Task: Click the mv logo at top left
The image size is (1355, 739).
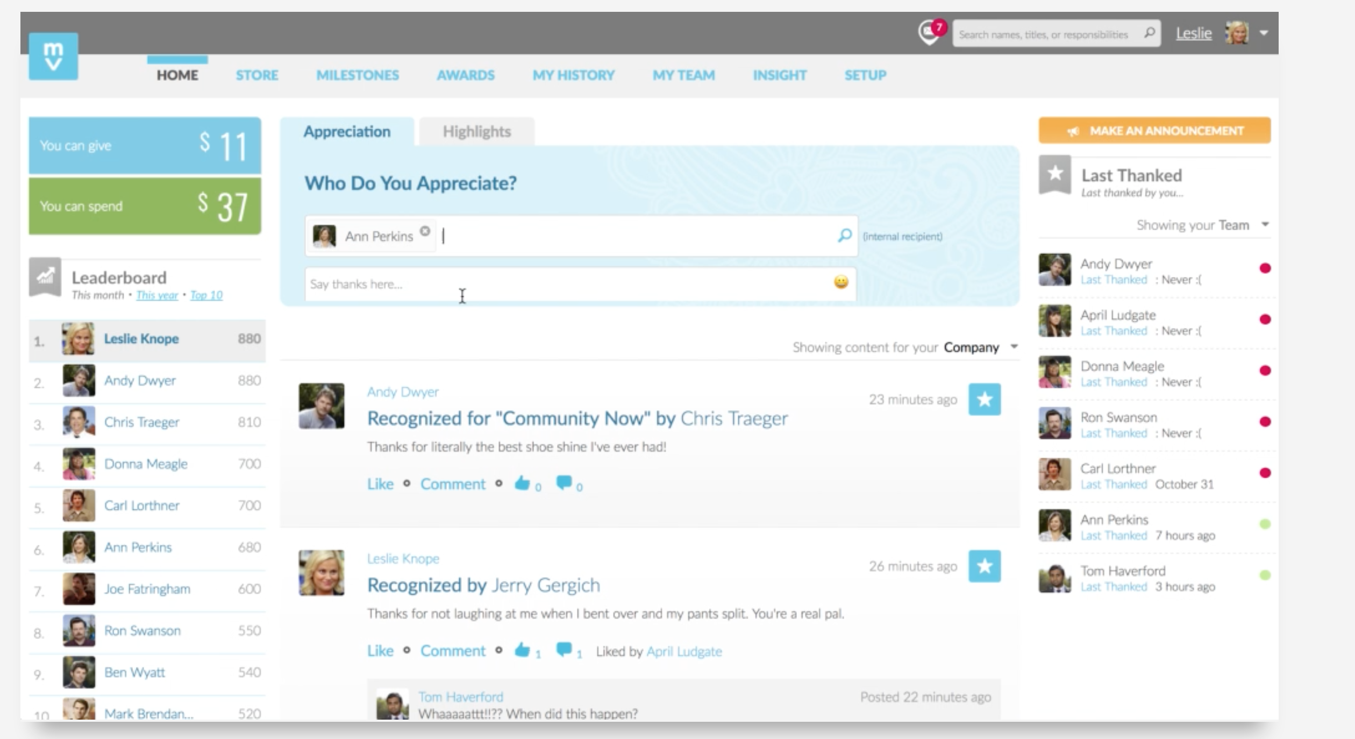Action: coord(53,56)
